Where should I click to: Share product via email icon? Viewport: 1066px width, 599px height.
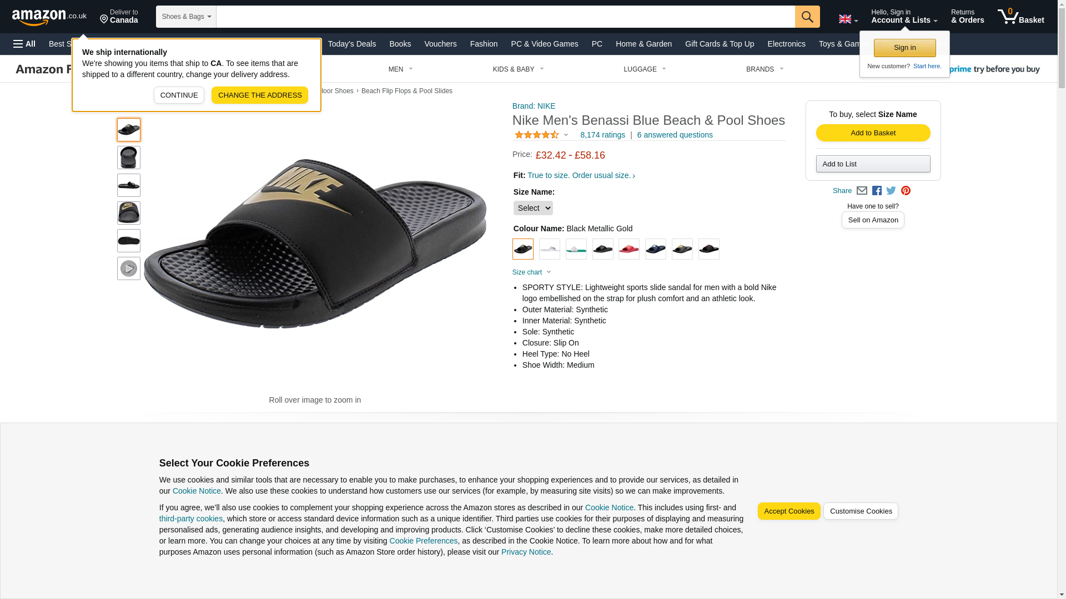coord(862,191)
